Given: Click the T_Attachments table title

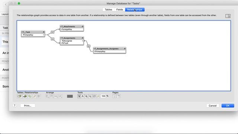Looking at the screenshot, I should (68, 26).
